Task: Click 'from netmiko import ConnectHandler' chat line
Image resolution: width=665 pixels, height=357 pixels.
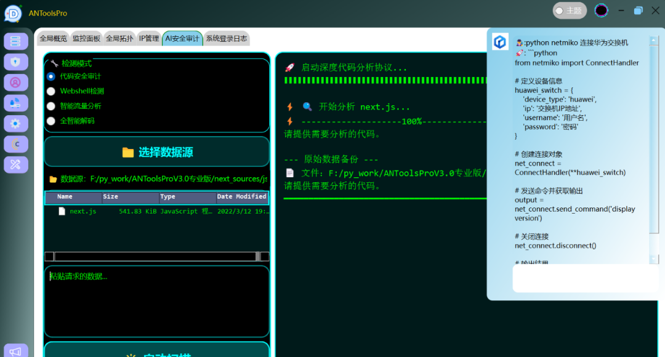Action: tap(576, 63)
